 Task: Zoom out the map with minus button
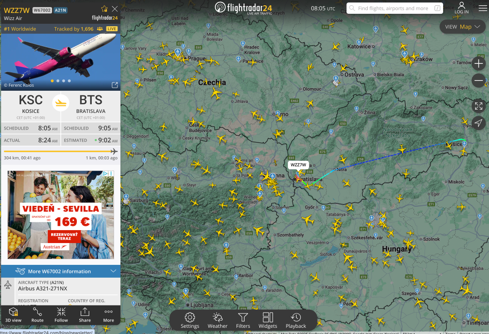(478, 81)
